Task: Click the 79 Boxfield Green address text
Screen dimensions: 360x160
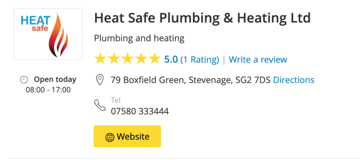Action: [190, 80]
